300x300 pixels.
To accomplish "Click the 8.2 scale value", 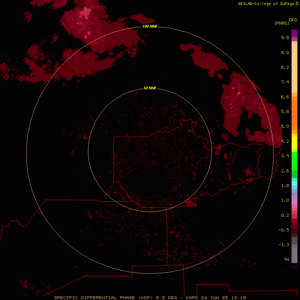I will tap(285, 67).
